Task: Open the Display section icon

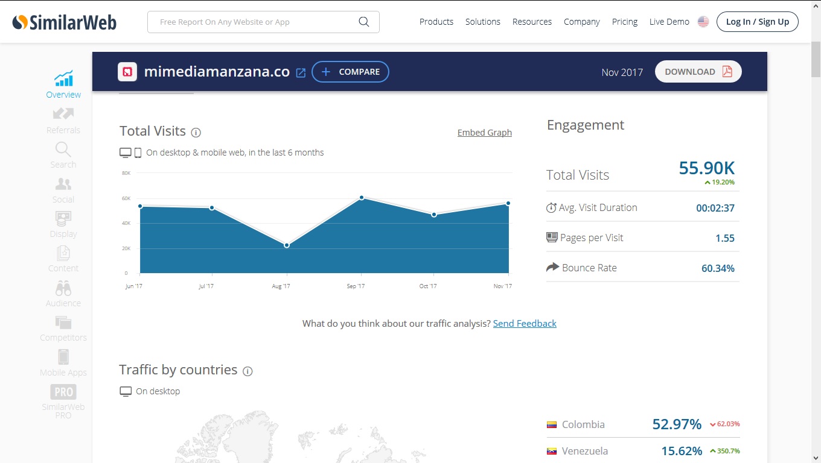Action: pyautogui.click(x=63, y=218)
